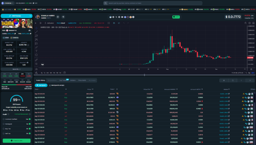Select the trend line drawing tool
This screenshot has height=145, width=256.
36,32
